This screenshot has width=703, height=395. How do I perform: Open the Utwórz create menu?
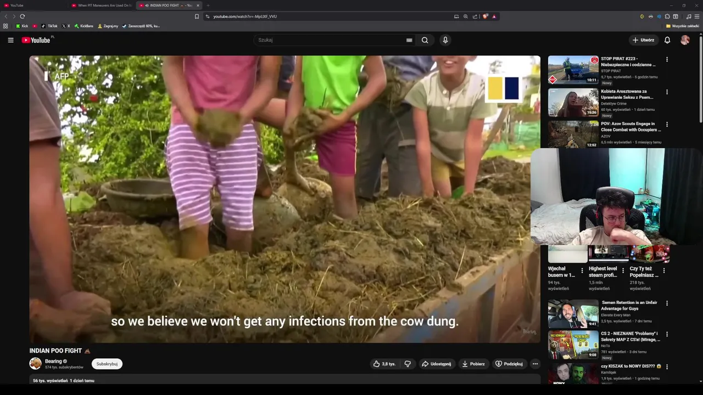[643, 40]
